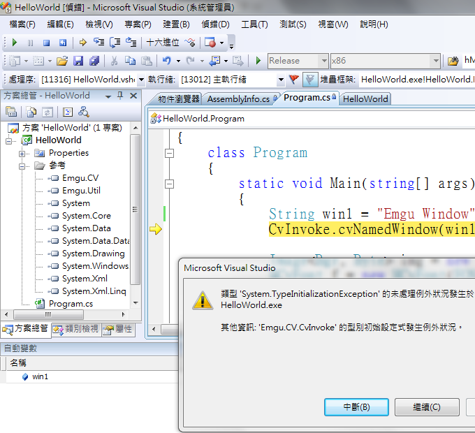Click the Step Into icon
Image resolution: width=475 pixels, height=433 pixels.
click(98, 42)
